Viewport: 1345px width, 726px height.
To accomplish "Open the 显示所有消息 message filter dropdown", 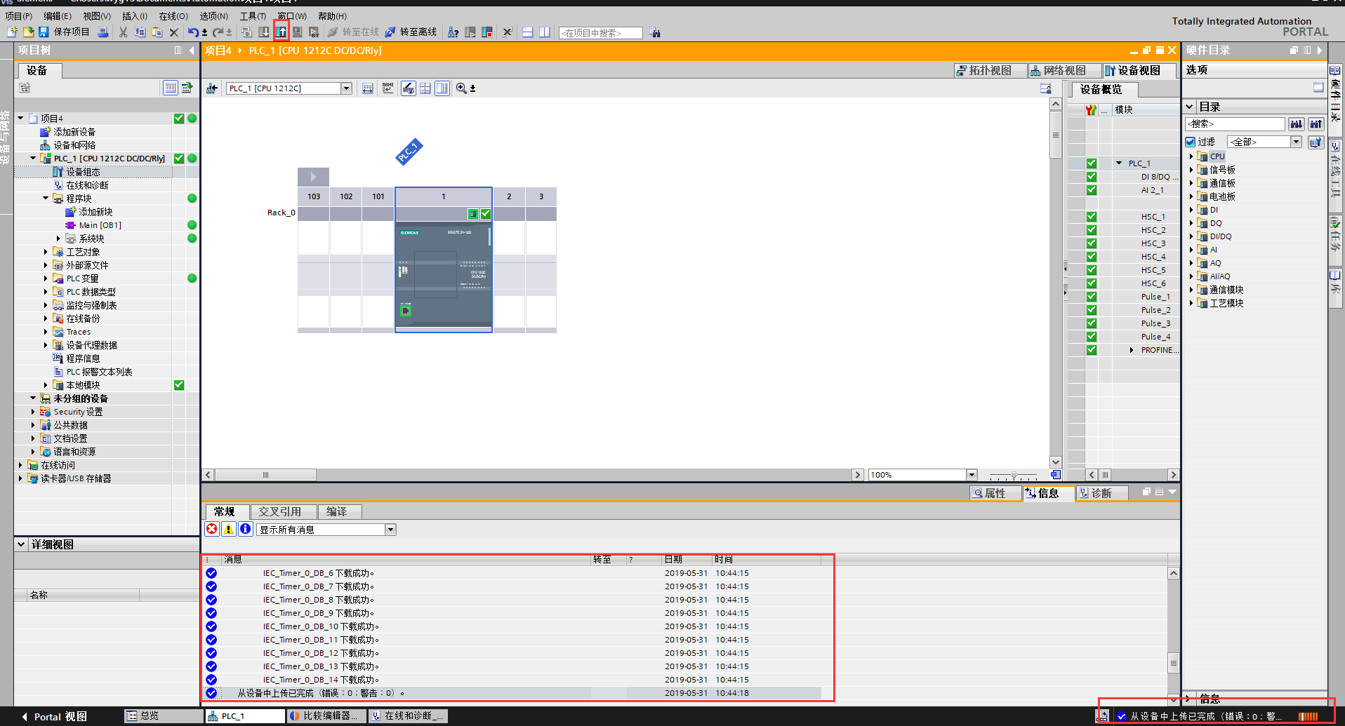I will [391, 530].
